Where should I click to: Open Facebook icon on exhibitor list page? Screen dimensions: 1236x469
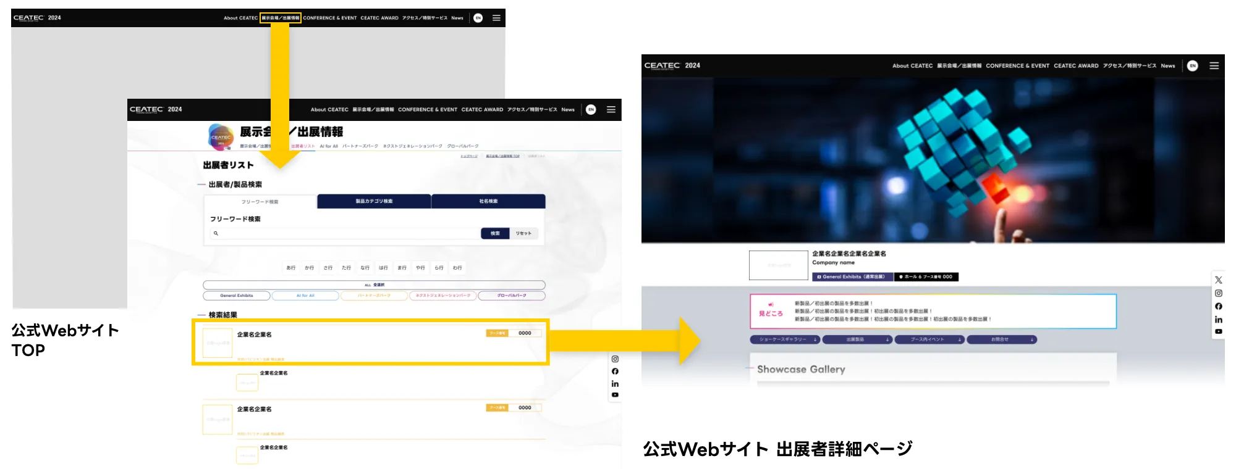pos(615,371)
